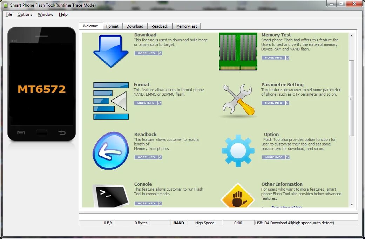365x239 pixels.
Task: Open the Help menu
Action: 63,14
